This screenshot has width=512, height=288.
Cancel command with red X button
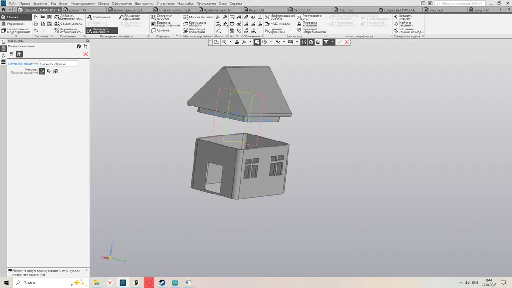pyautogui.click(x=85, y=54)
